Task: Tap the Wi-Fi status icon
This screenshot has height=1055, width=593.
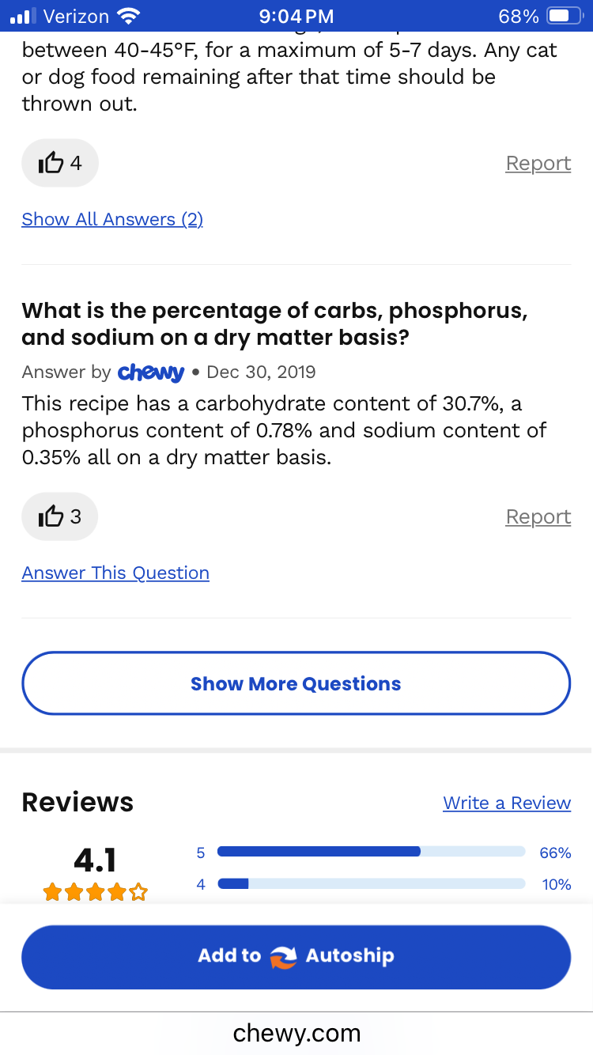Action: 127,16
